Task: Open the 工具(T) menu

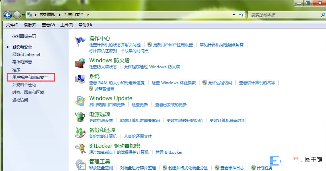Action: click(67, 25)
